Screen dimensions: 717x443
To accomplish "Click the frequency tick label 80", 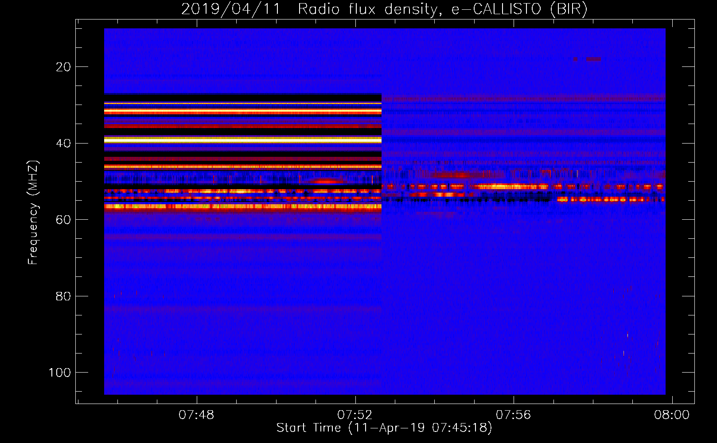I will pos(63,296).
